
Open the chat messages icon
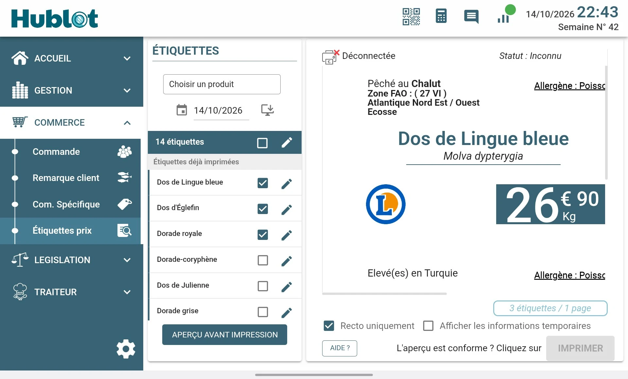[471, 16]
